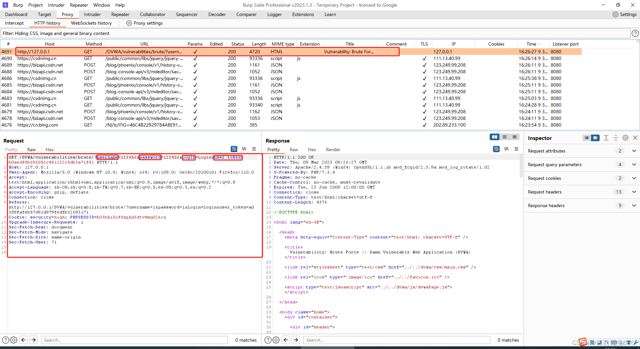Switch to the Comparer tab
Viewport: 640px width, 349px height.
coord(246,14)
